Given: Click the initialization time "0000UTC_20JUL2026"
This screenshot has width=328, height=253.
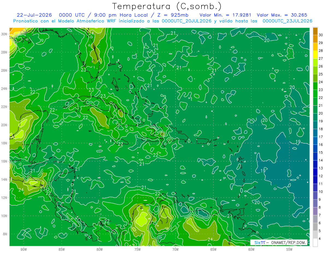Looking at the screenshot, I should tap(187, 21).
